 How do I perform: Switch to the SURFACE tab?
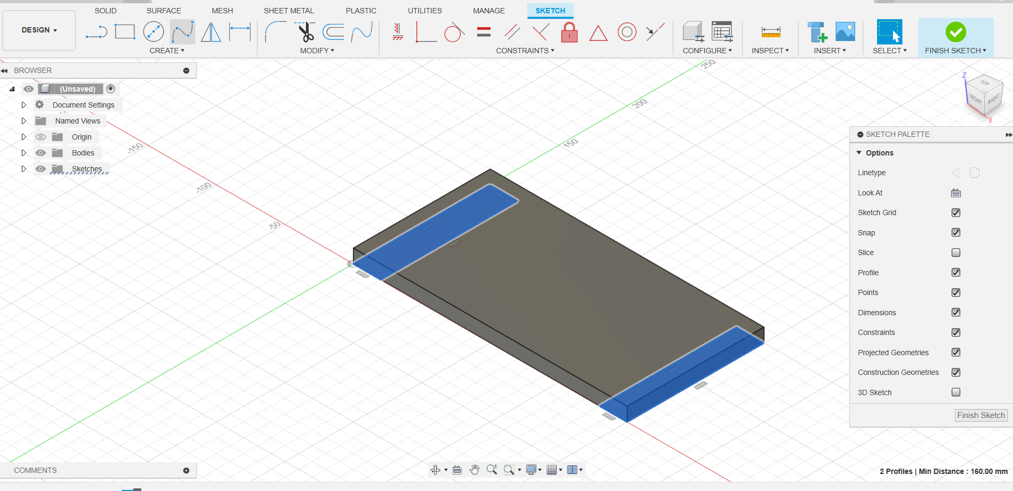click(164, 11)
